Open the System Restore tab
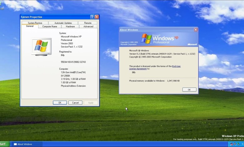Viewport: 244px width, 147px height. pyautogui.click(x=35, y=23)
